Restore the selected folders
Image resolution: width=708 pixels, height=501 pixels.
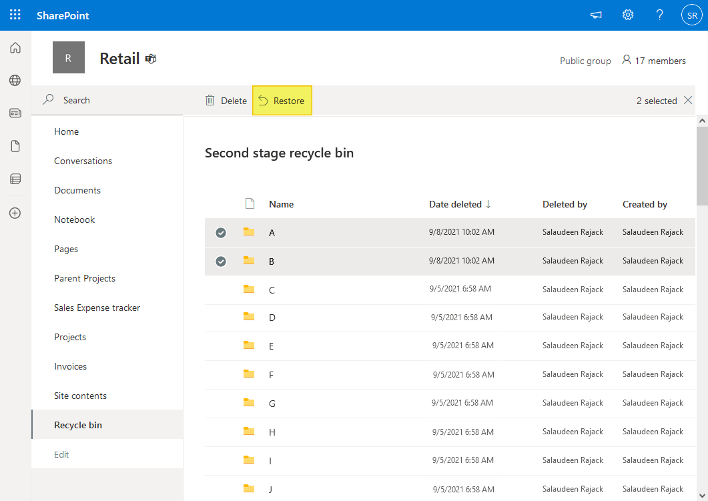pyautogui.click(x=282, y=100)
